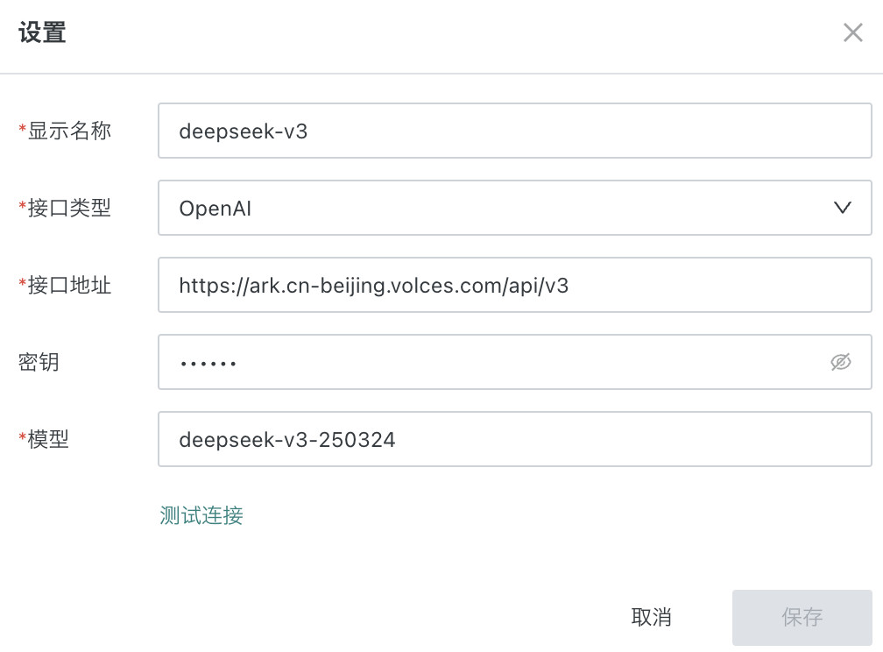This screenshot has width=883, height=652.
Task: Click the red asterisk before 显示名称
Action: click(22, 131)
